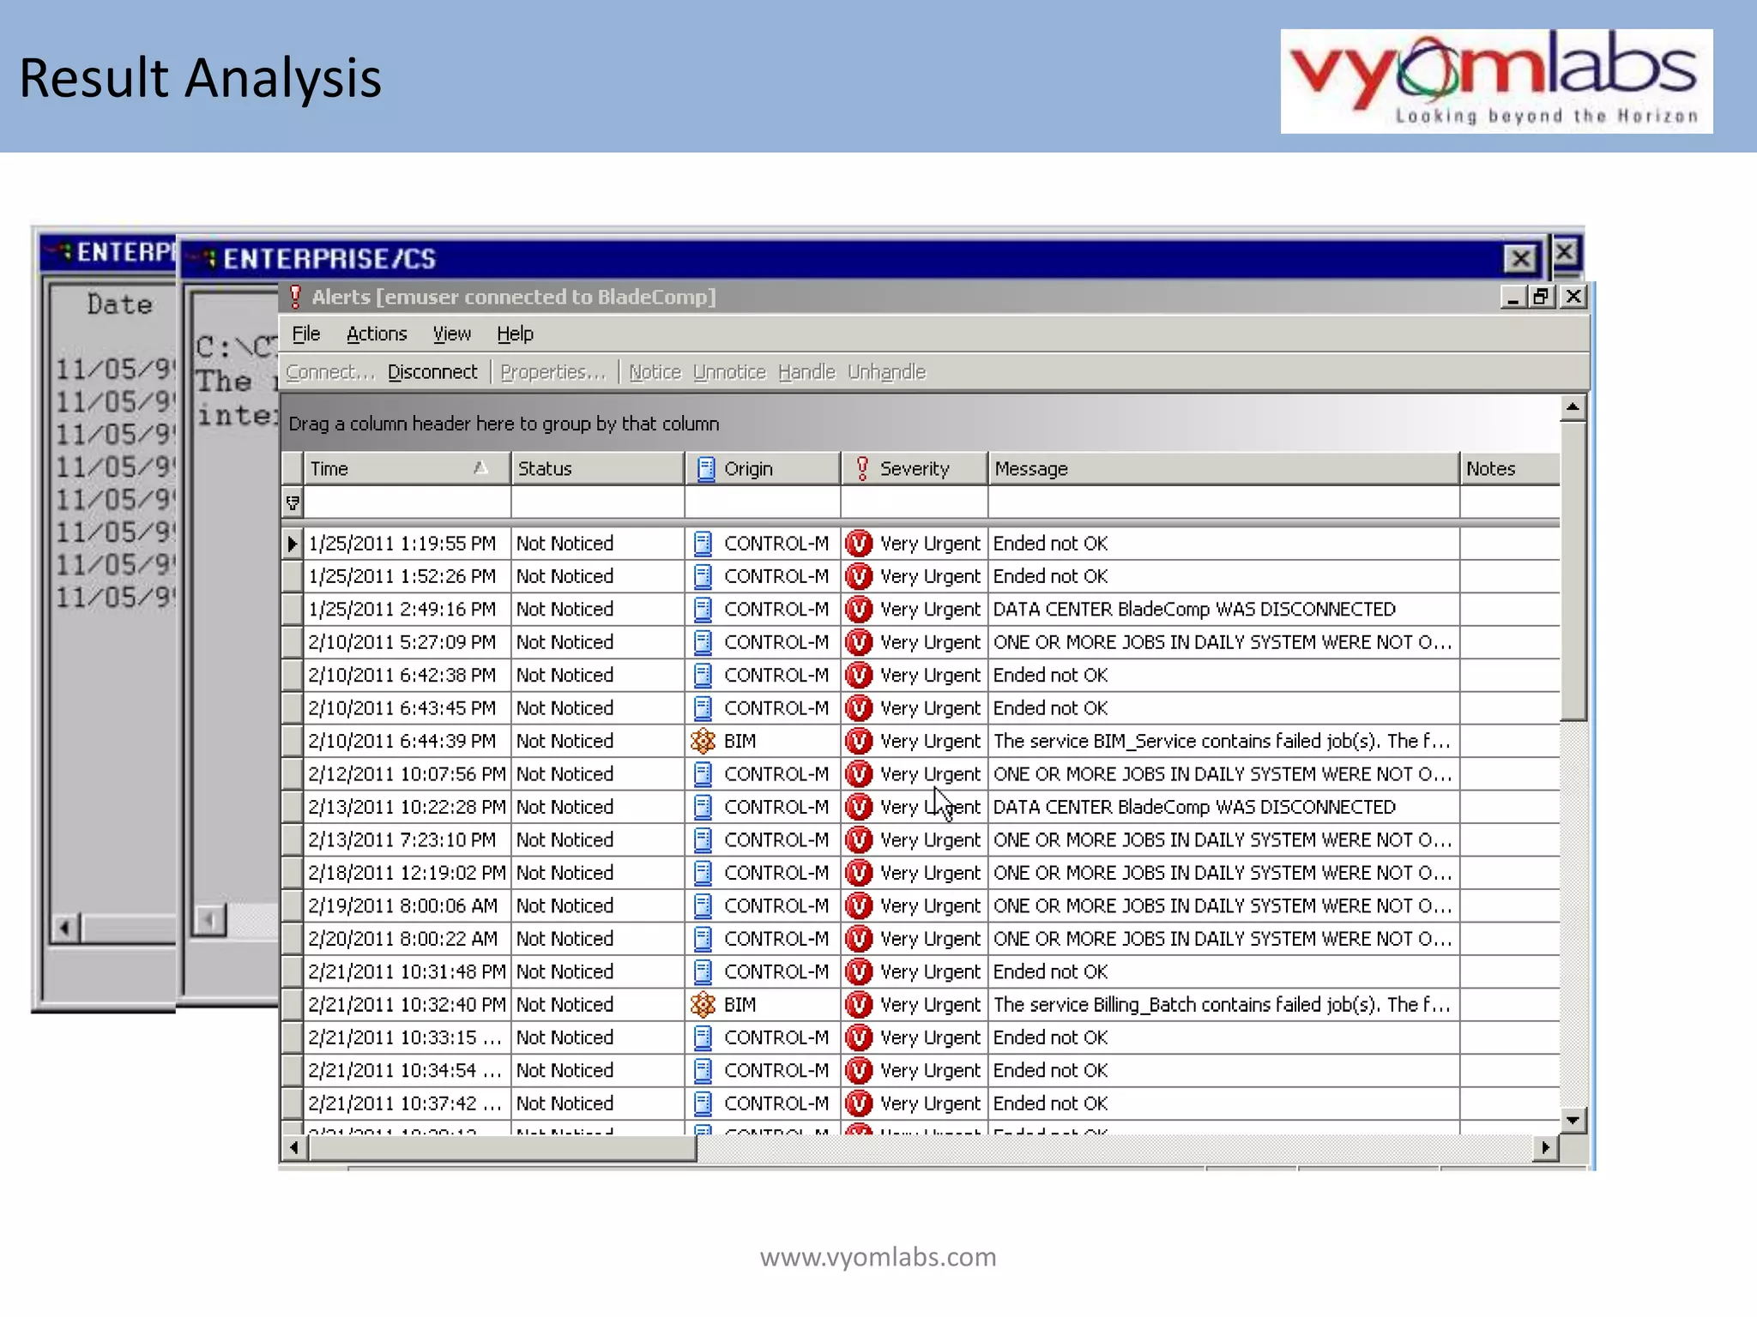Click the Origin header document icon
This screenshot has height=1317, width=1757.
tap(705, 468)
